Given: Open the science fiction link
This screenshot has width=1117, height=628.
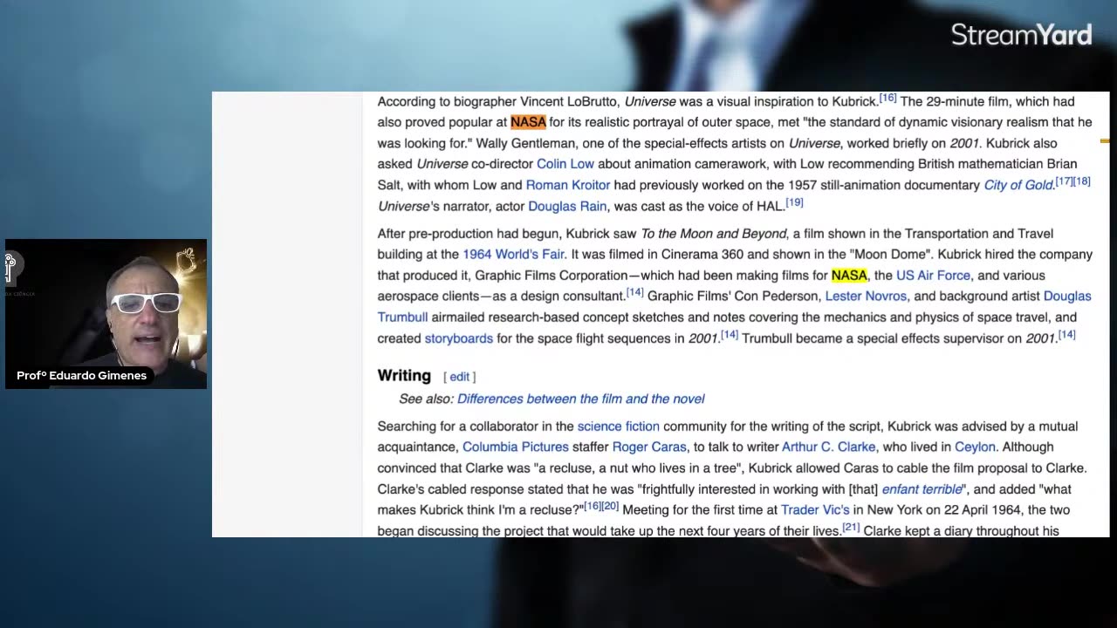Looking at the screenshot, I should pyautogui.click(x=618, y=427).
